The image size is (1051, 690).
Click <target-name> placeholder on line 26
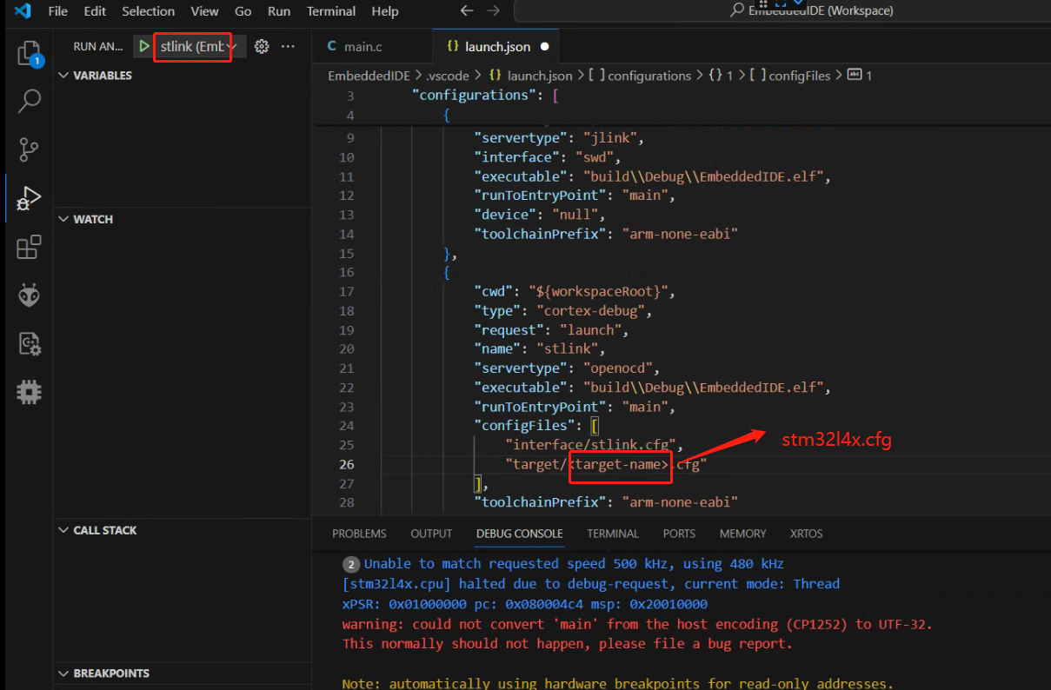click(x=621, y=464)
